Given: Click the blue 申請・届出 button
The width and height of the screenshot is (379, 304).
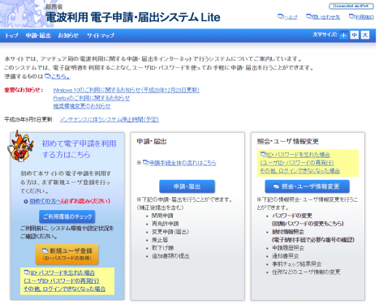Looking at the screenshot, I should (187, 186).
